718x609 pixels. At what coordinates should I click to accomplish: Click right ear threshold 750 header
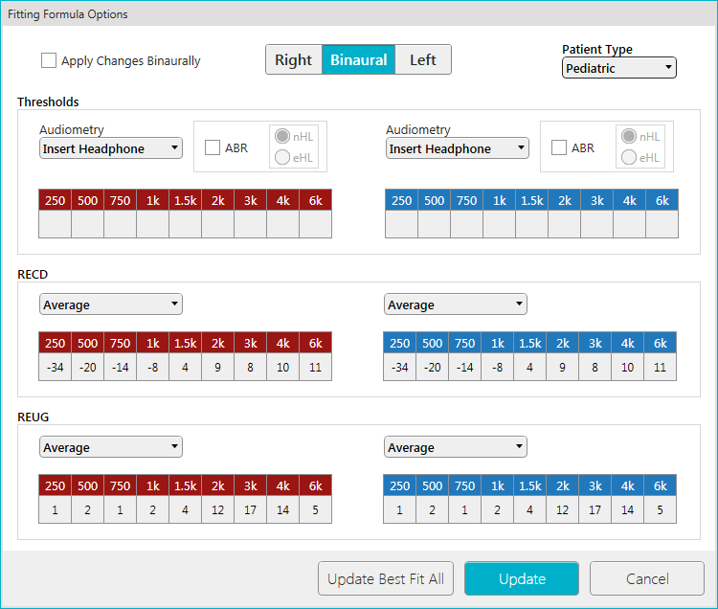(120, 200)
